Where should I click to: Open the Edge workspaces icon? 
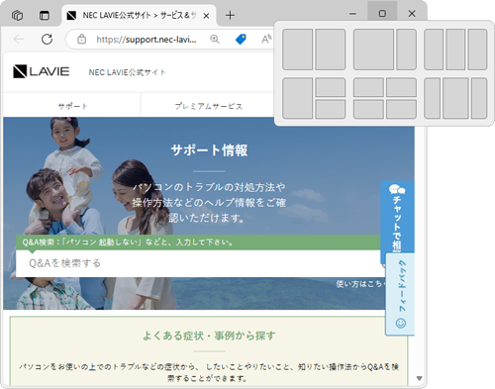pyautogui.click(x=17, y=15)
